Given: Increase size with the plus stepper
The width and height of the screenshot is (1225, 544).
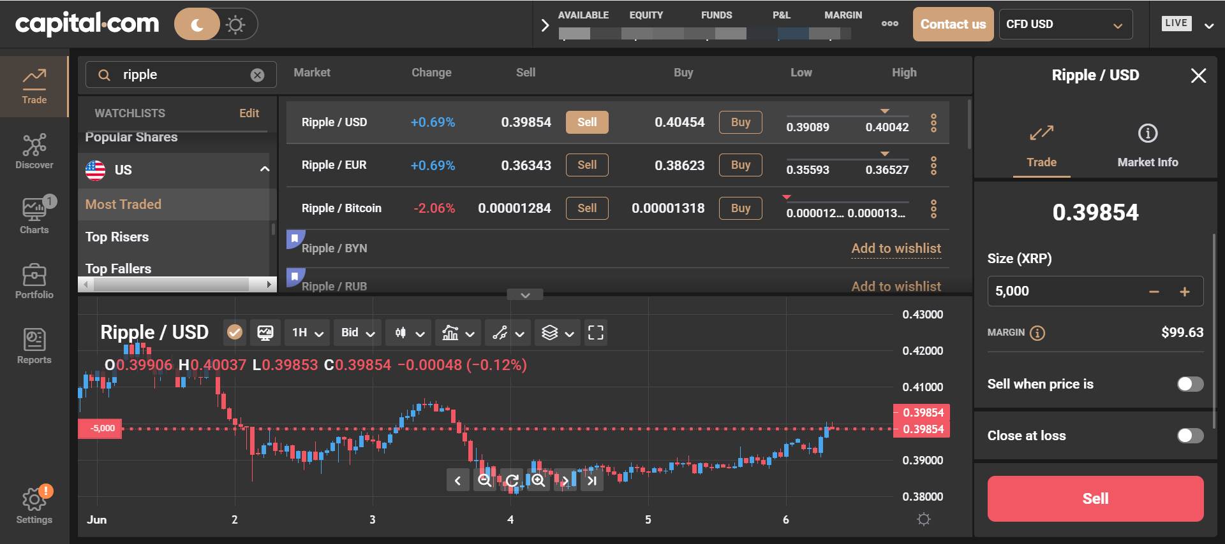Looking at the screenshot, I should [1185, 292].
